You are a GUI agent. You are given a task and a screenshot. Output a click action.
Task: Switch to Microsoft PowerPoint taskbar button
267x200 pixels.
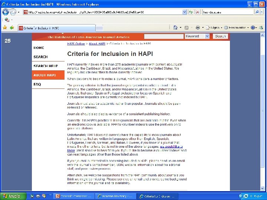[x=74, y=196]
